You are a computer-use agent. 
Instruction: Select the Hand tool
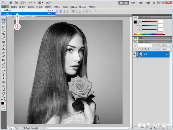pos(4,93)
